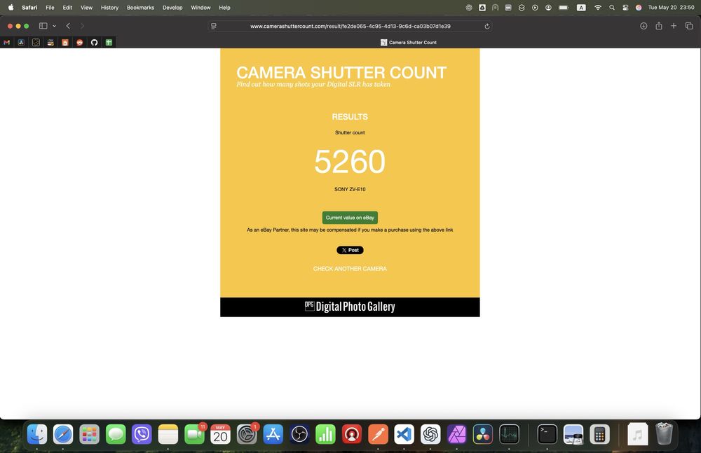Click the Digital Photo Gallery logo link

[x=350, y=307]
